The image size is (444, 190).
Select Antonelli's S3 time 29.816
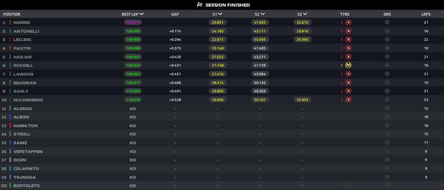tap(302, 31)
